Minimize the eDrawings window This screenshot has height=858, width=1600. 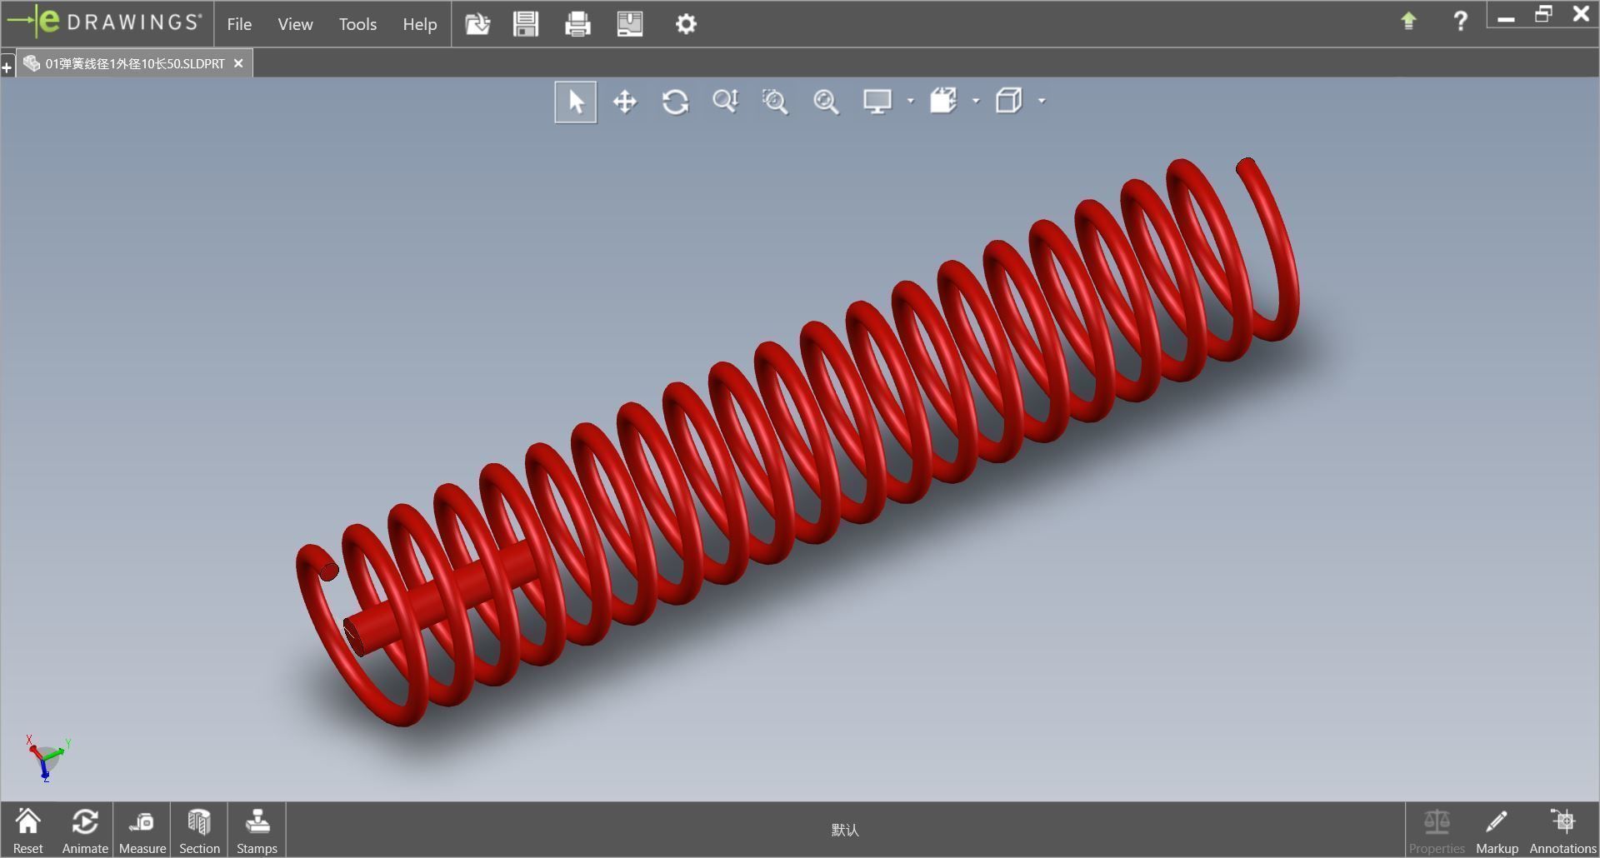tap(1506, 18)
